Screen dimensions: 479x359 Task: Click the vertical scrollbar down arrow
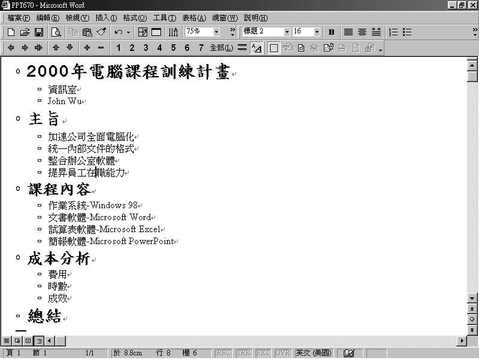coord(472,298)
